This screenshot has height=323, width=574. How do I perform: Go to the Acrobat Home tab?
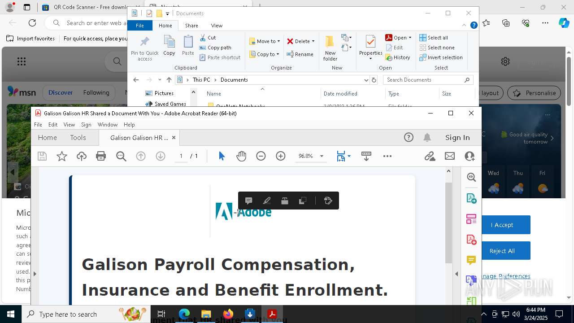48,138
